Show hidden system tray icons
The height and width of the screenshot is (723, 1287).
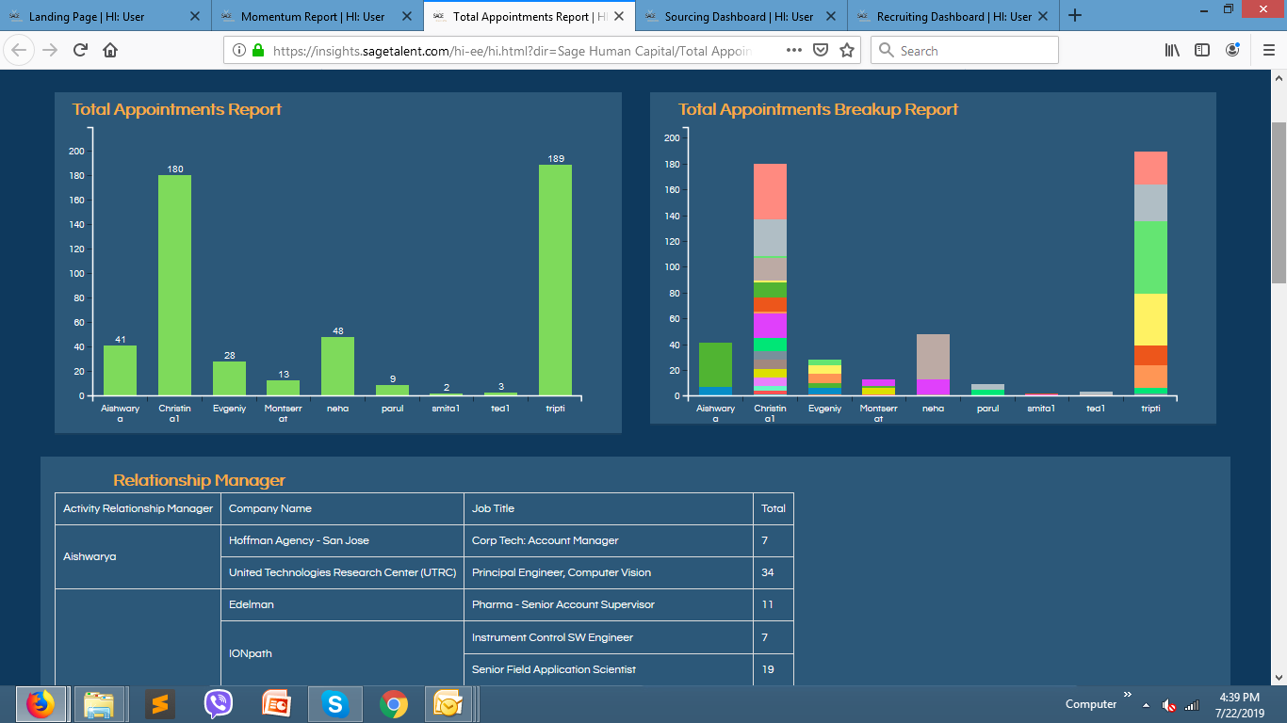(1147, 705)
